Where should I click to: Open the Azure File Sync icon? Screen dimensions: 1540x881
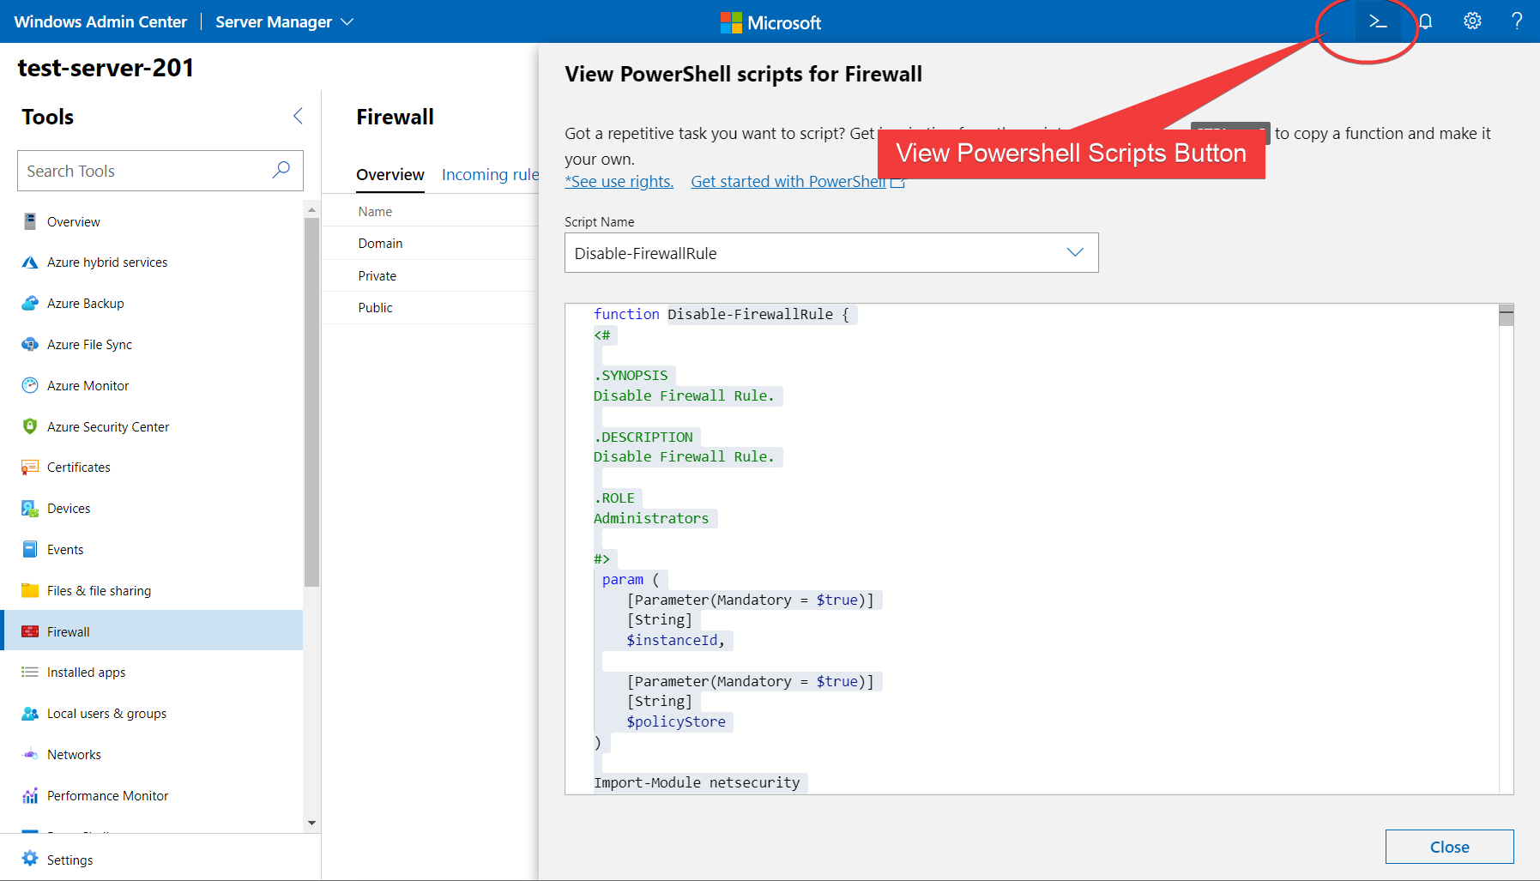[30, 345]
